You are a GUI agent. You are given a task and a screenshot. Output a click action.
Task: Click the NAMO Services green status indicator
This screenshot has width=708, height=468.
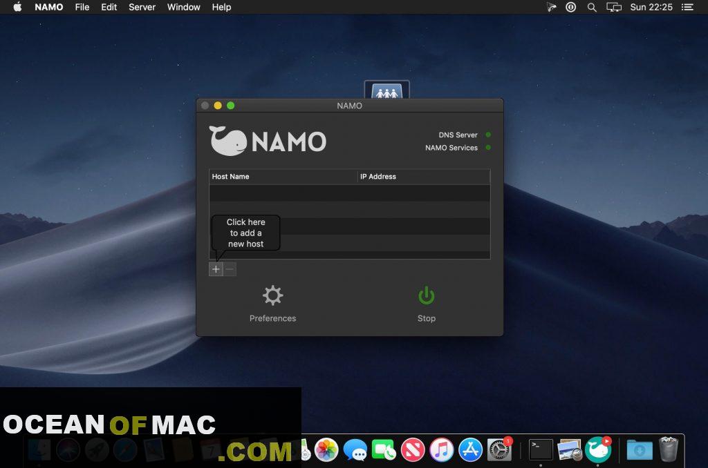(488, 148)
